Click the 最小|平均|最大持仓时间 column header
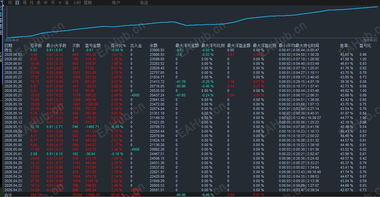 click(x=299, y=45)
